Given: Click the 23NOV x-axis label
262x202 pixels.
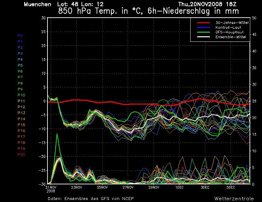Looking at the screenshot, I should (77, 188).
